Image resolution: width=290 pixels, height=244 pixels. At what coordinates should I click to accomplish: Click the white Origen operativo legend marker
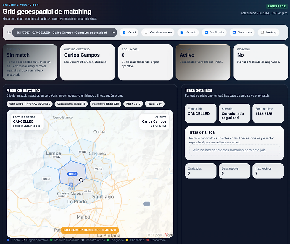coord(23,240)
